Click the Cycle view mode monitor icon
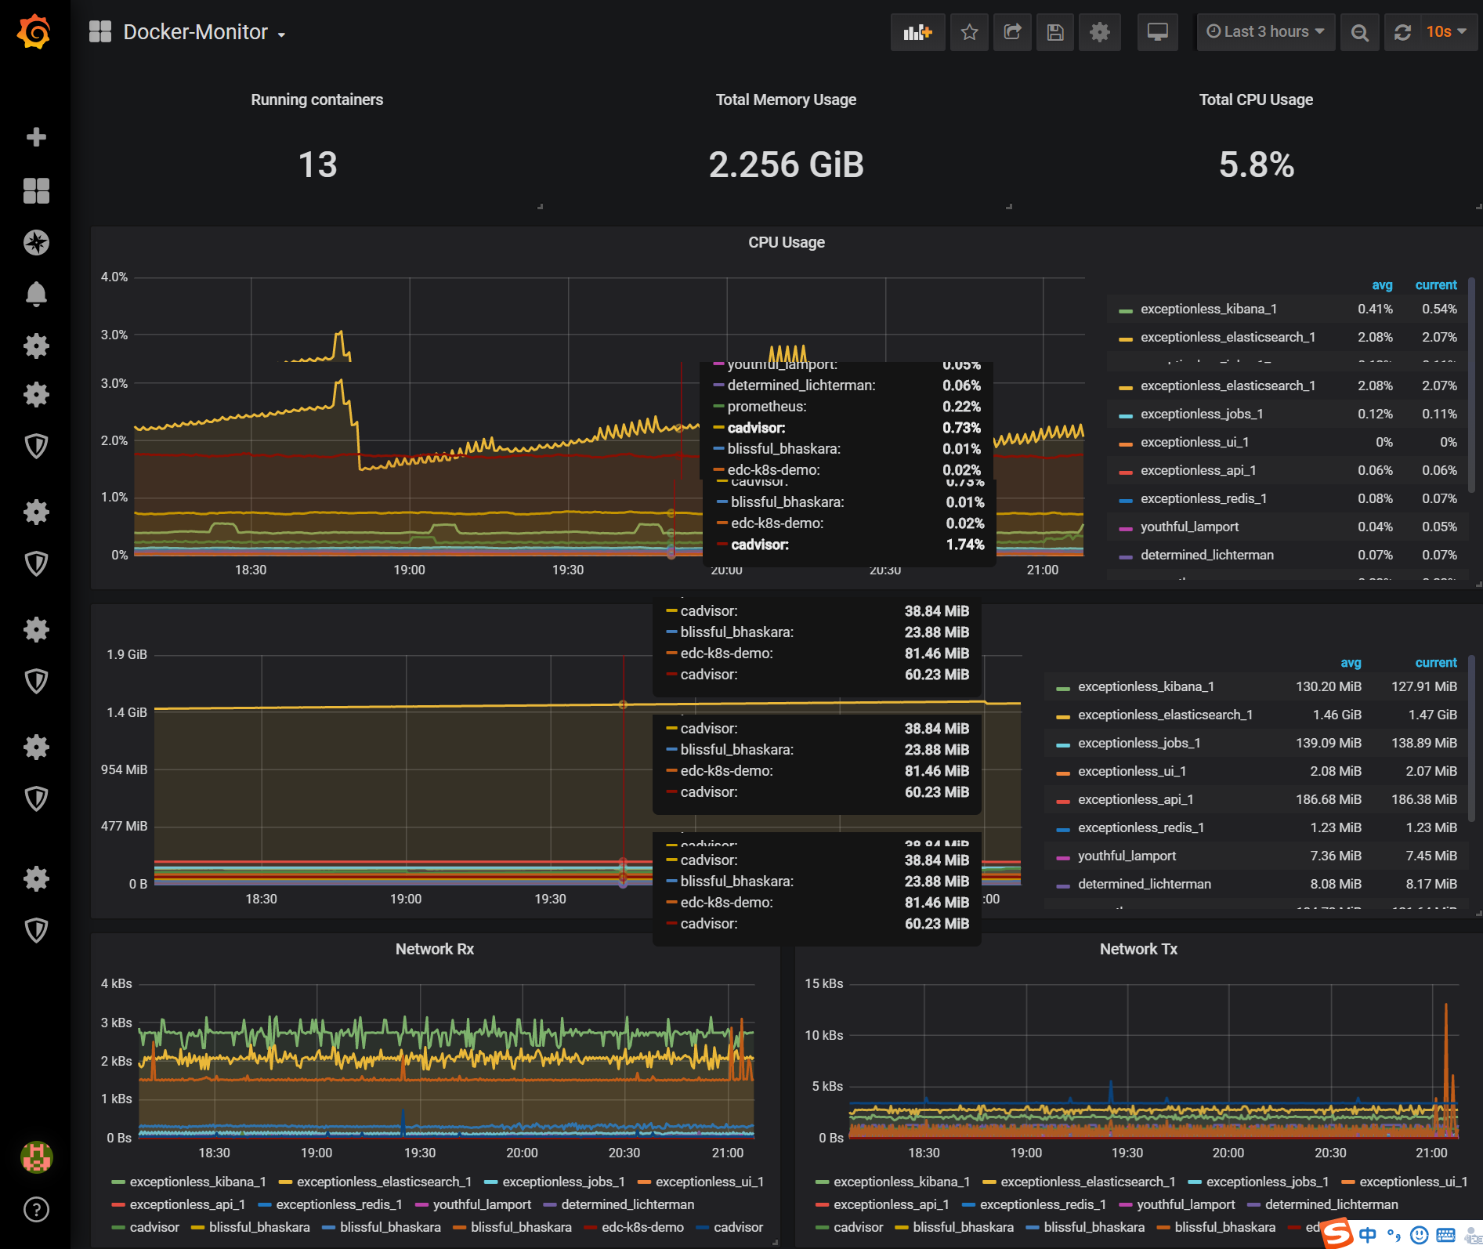Viewport: 1483px width, 1249px height. click(1158, 32)
